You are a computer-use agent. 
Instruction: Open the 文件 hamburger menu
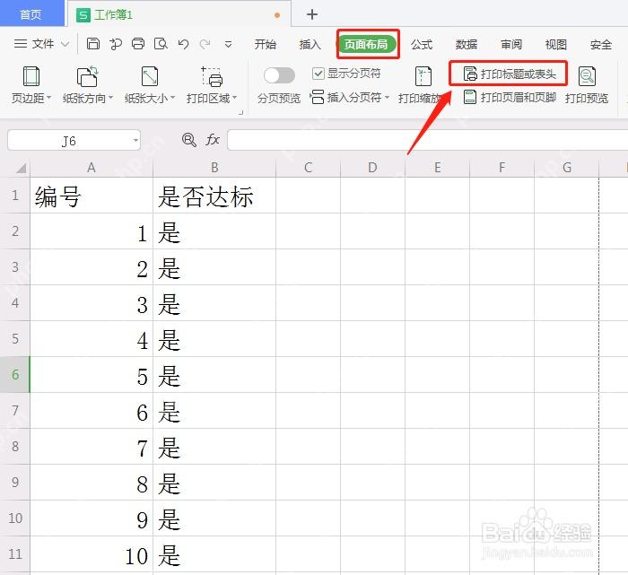click(x=34, y=44)
